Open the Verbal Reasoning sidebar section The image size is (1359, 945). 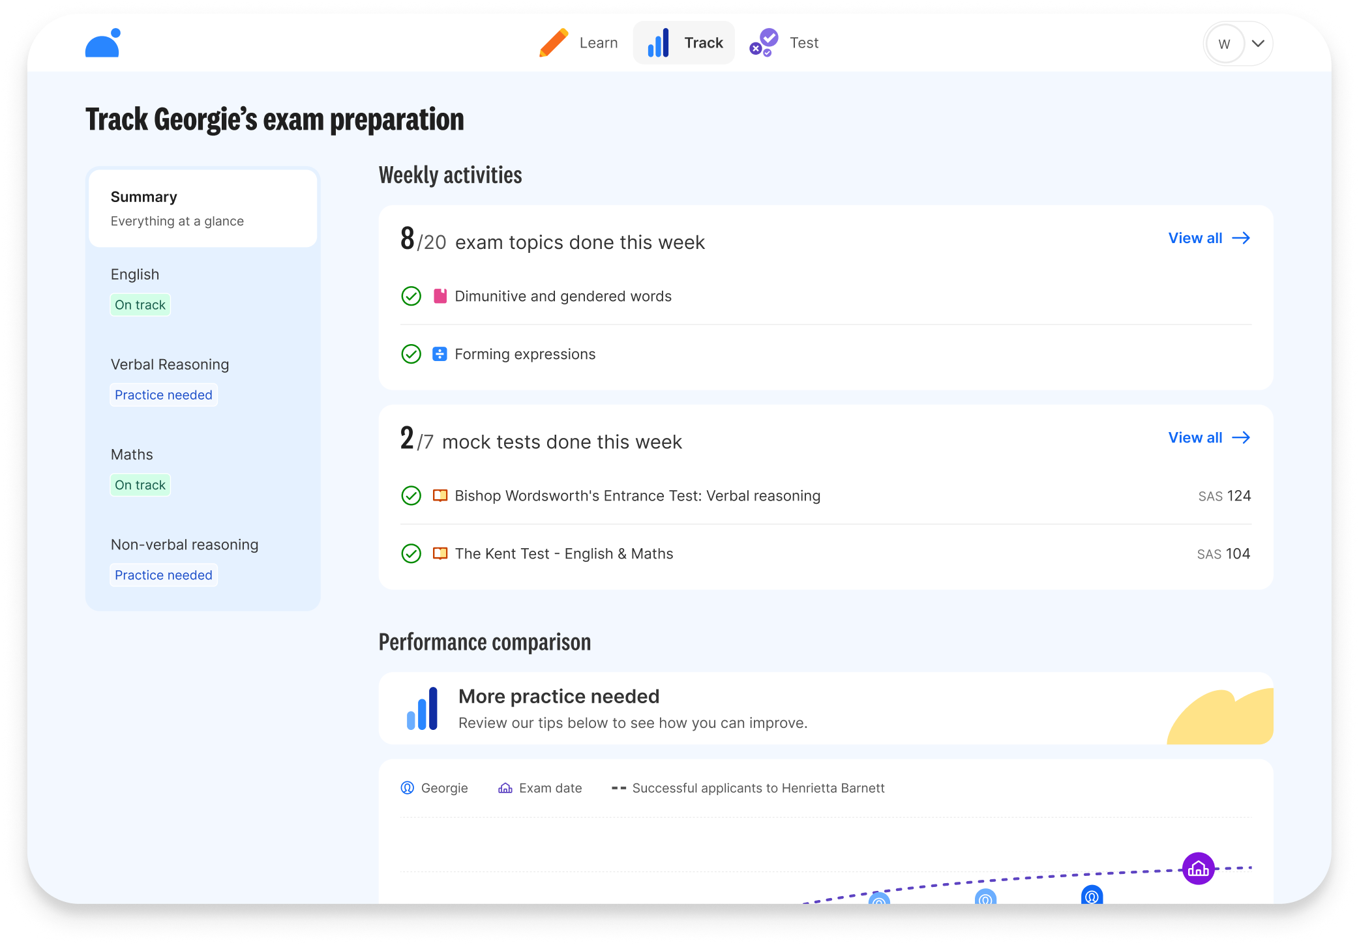[170, 365]
